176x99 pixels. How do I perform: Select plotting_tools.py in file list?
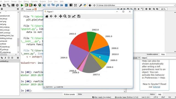click(x=6, y=38)
